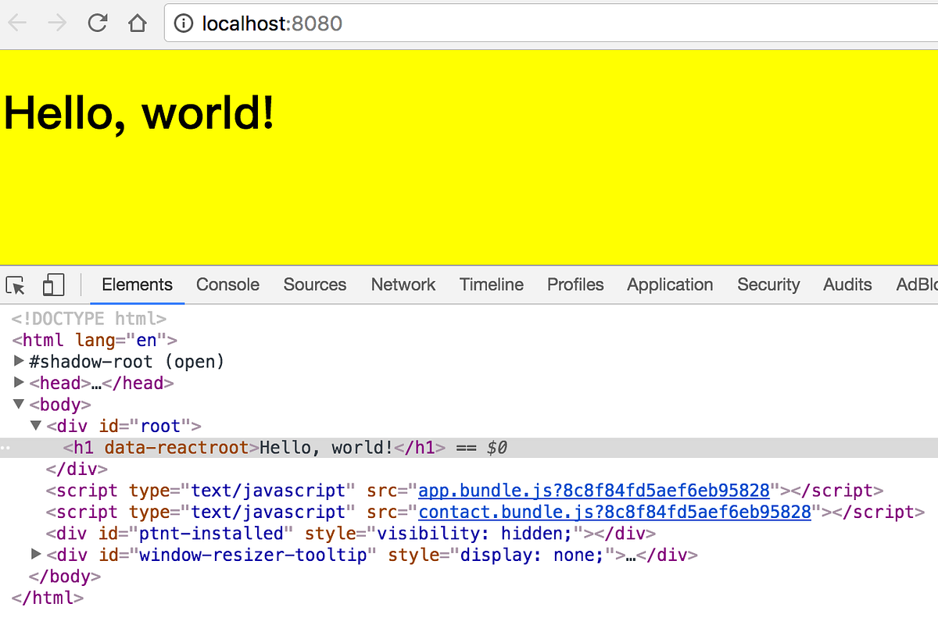This screenshot has width=938, height=618.
Task: Click the back navigation arrow
Action: coord(17,23)
